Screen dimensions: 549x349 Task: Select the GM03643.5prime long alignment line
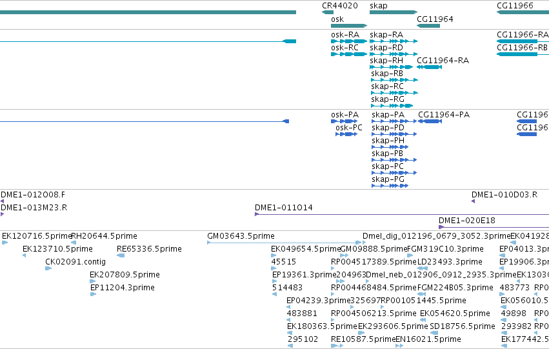tap(284, 243)
